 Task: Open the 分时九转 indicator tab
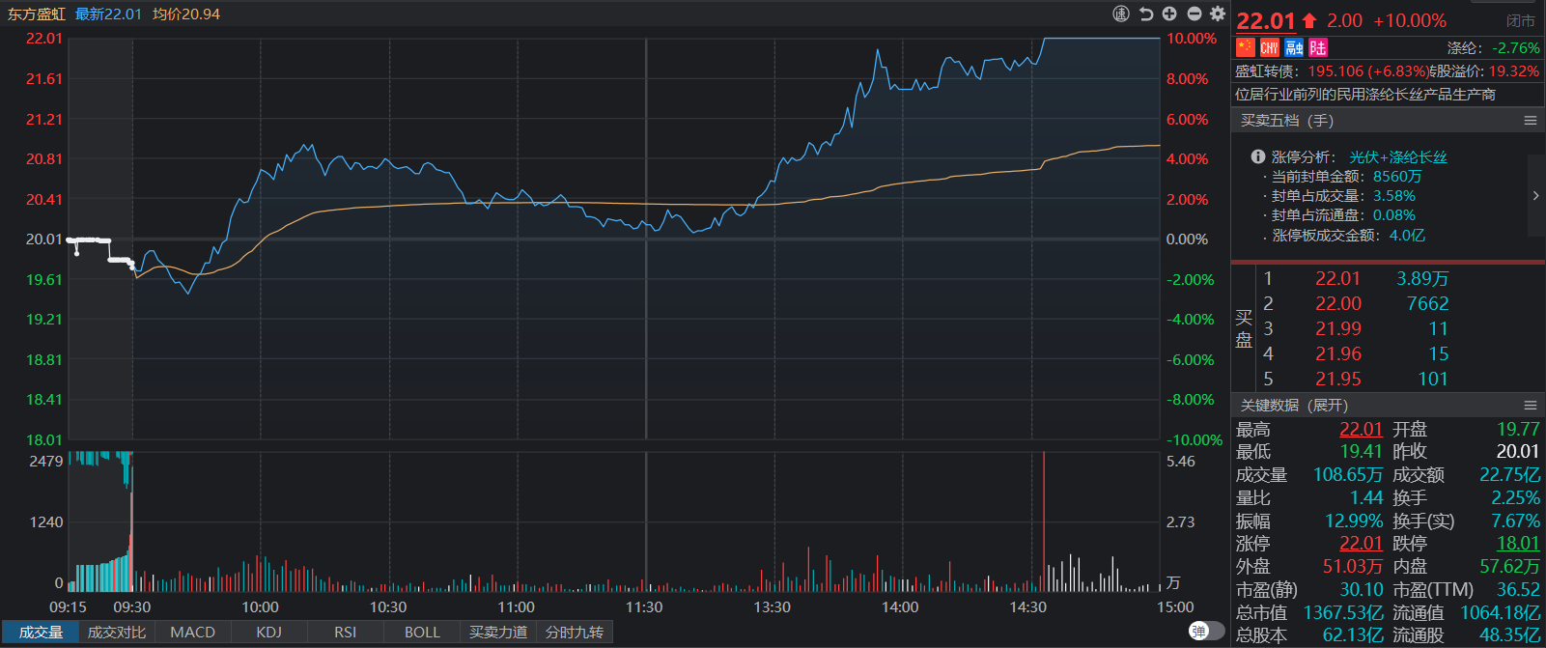(x=575, y=633)
